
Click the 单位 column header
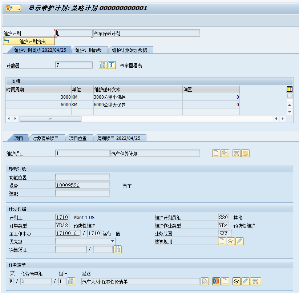[82, 90]
